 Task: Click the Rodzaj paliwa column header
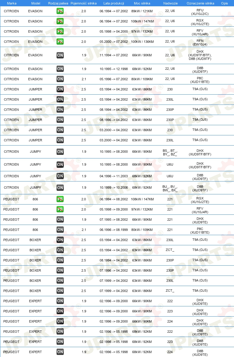(58, 3)
